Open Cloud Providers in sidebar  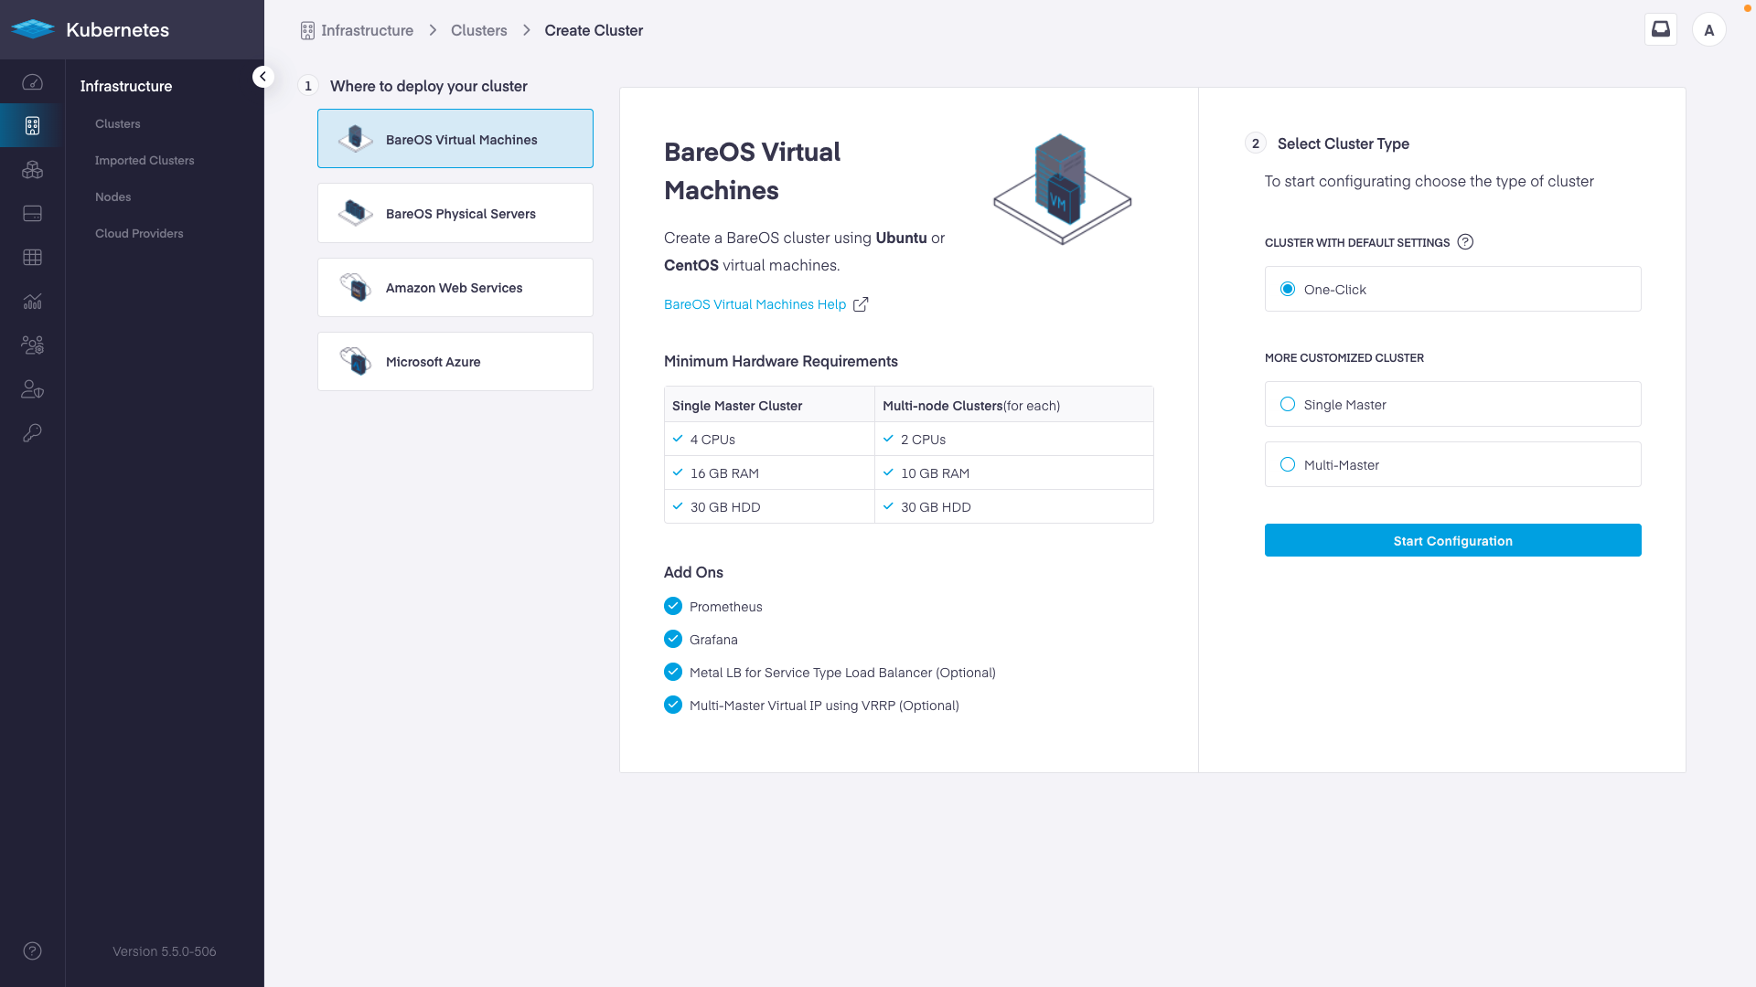point(139,234)
